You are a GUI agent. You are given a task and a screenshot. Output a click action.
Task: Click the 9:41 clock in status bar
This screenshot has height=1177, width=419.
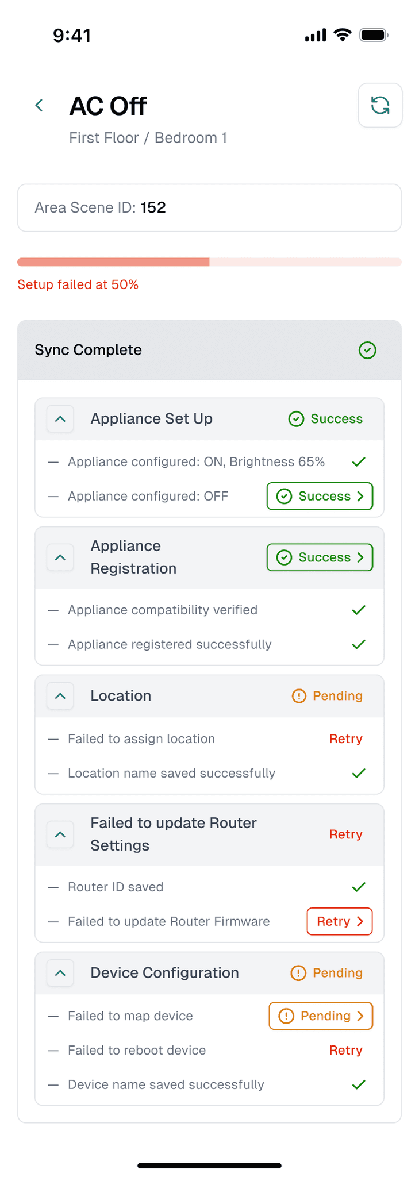[72, 36]
